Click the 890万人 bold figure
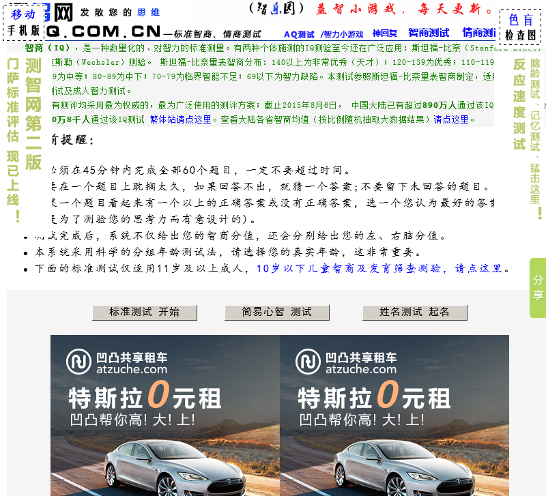This screenshot has width=546, height=496. (439, 105)
